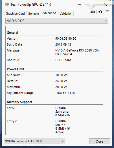The height and width of the screenshot is (148, 114).
Task: Select the Advanced tab
Action: click(x=49, y=13)
